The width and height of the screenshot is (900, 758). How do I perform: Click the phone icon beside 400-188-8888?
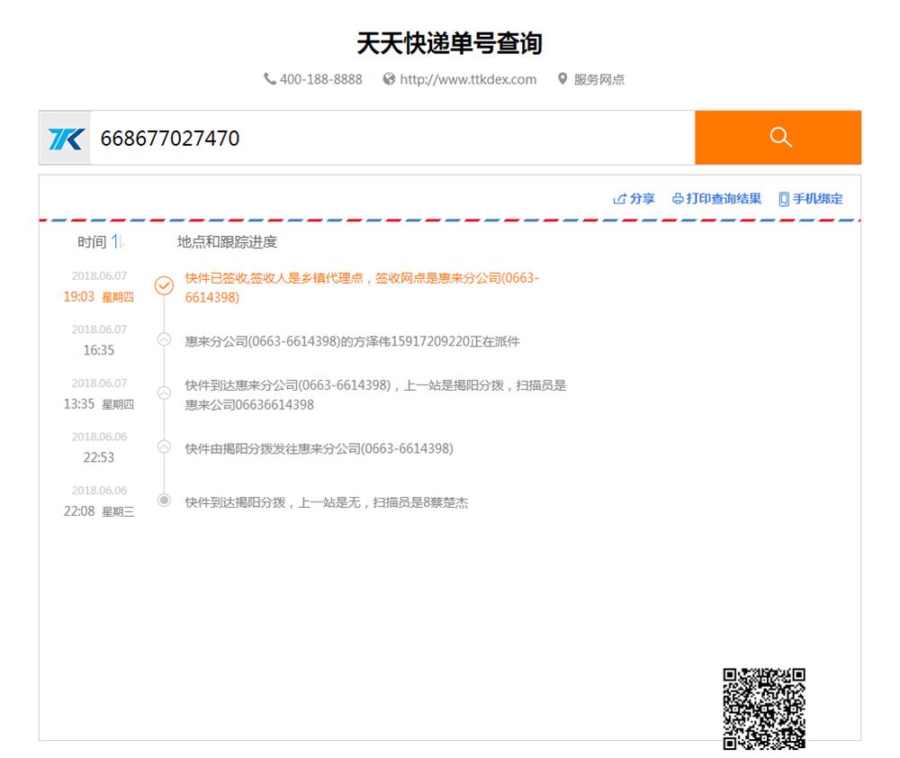(x=270, y=78)
